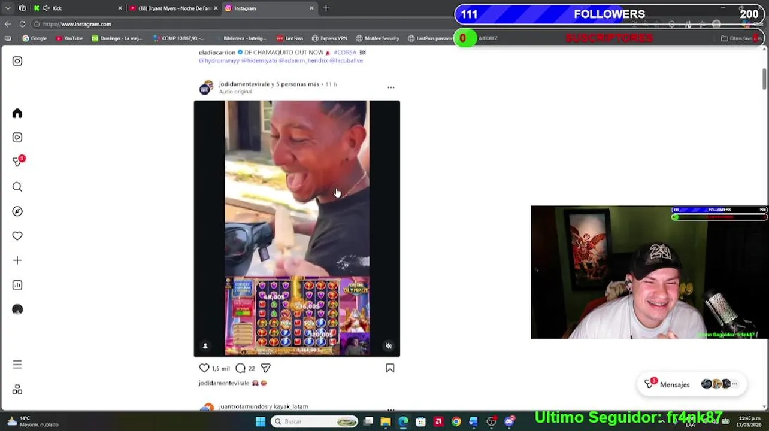Viewport: 769px width, 431px height.
Task: Open the Express VPN bookmark
Action: pyautogui.click(x=329, y=38)
